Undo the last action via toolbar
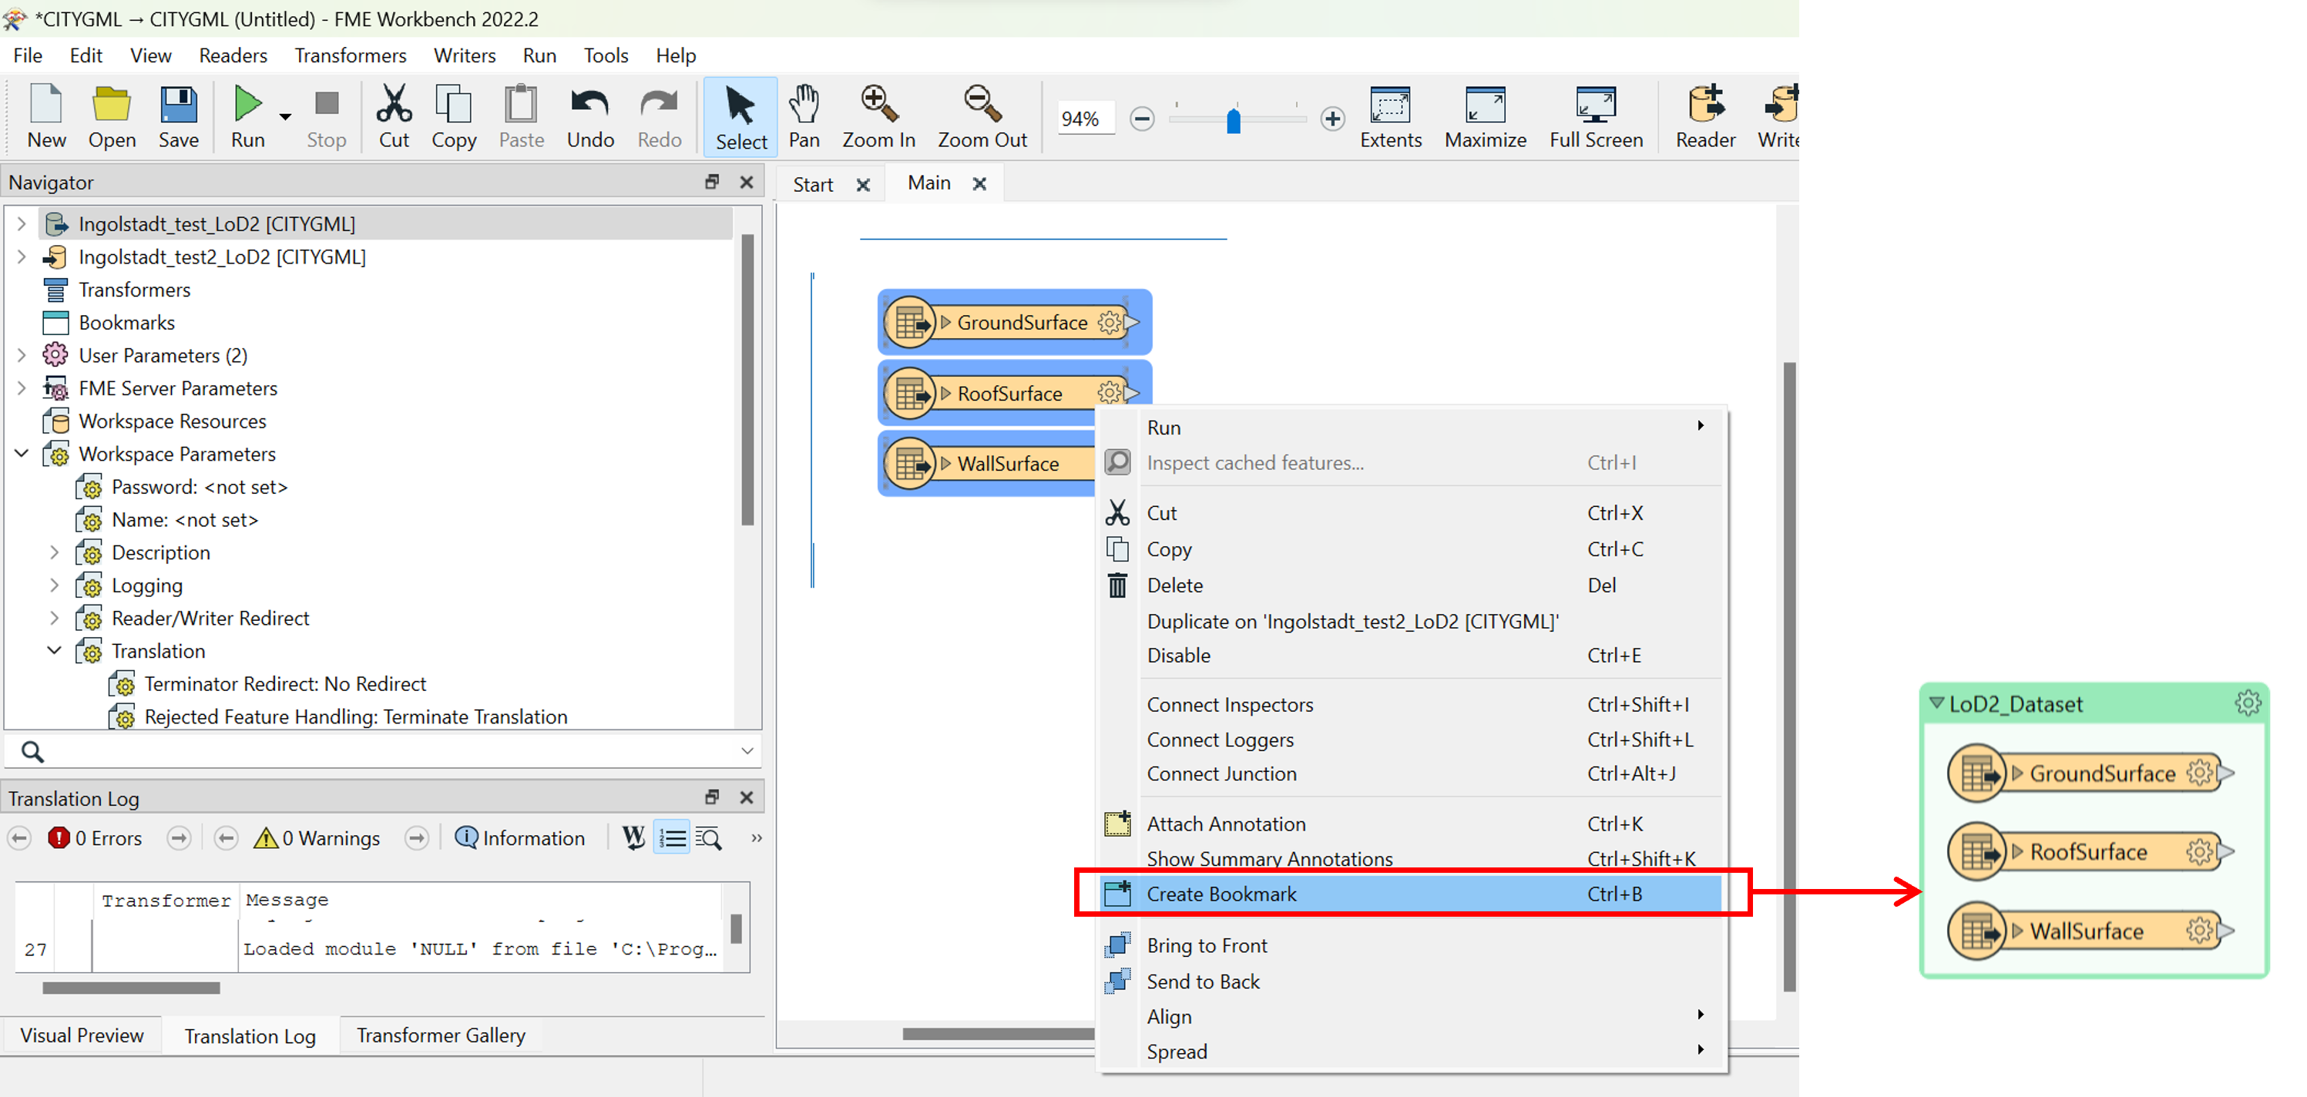 tap(590, 116)
